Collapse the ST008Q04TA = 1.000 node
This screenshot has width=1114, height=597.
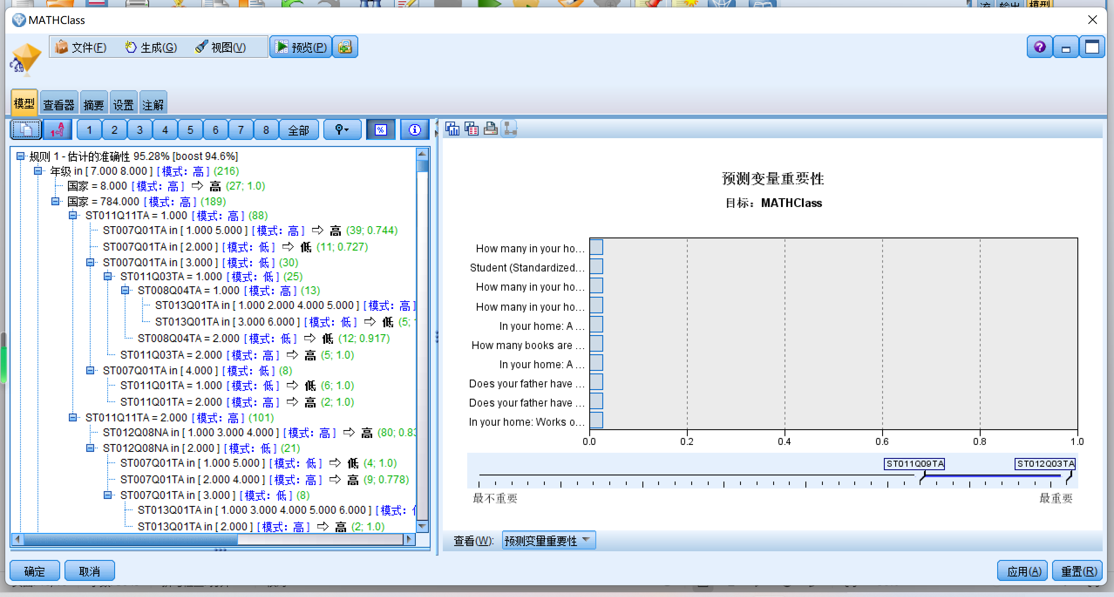(125, 290)
